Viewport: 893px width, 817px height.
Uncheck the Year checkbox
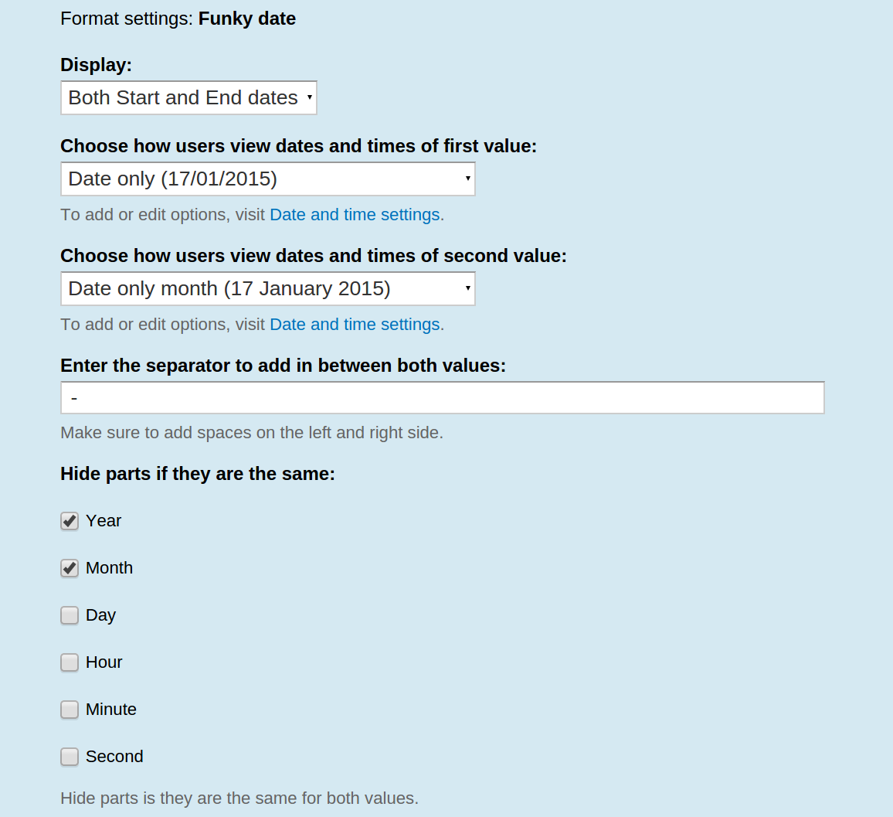(70, 521)
